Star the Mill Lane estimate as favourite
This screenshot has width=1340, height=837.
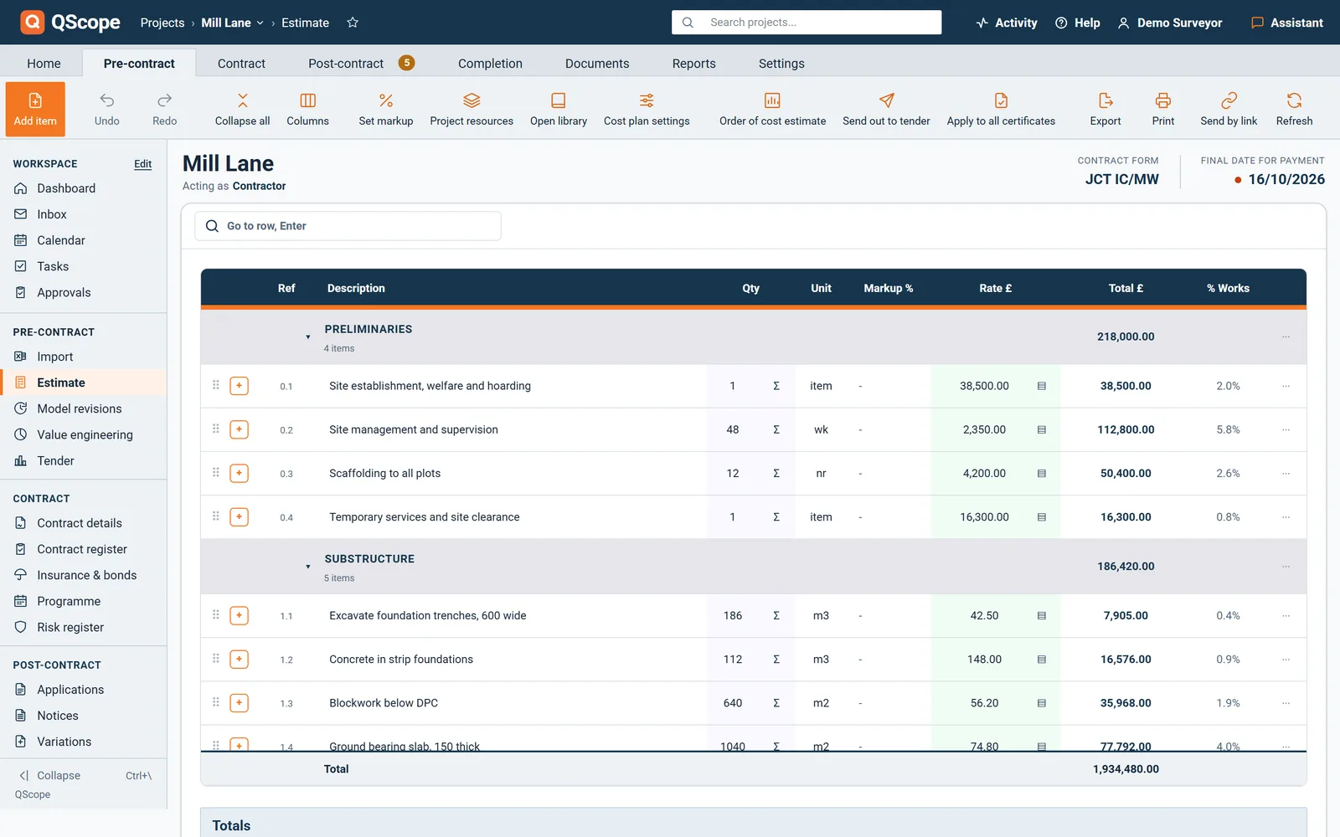[353, 23]
